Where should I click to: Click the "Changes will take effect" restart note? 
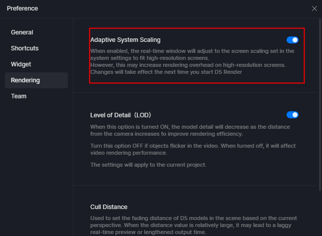point(166,72)
